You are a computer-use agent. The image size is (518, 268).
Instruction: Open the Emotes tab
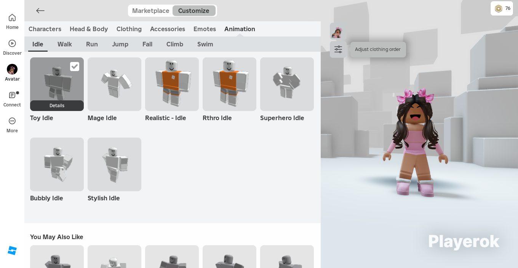pos(205,29)
